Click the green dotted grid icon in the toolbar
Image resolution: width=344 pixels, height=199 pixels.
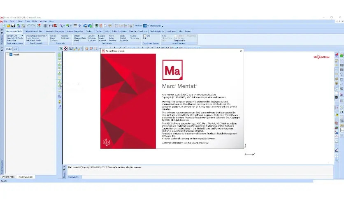click(96, 25)
